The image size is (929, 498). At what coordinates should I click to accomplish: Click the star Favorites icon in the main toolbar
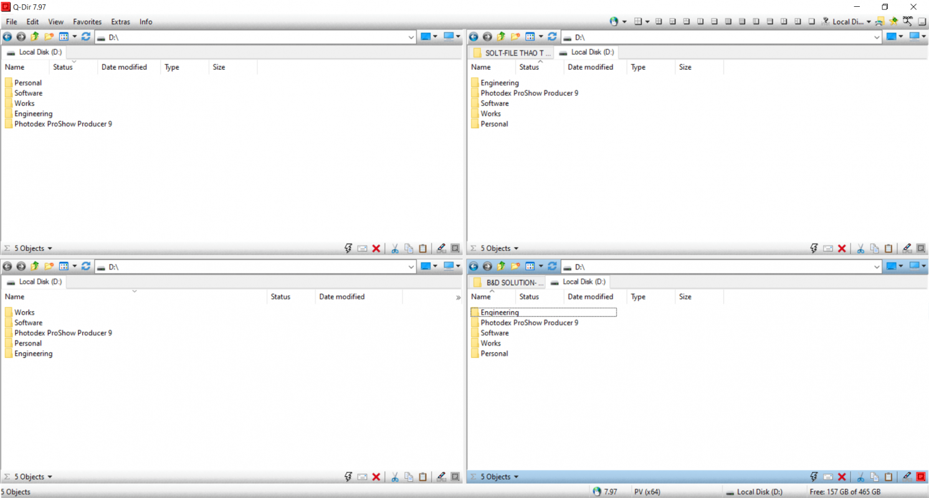click(x=893, y=21)
